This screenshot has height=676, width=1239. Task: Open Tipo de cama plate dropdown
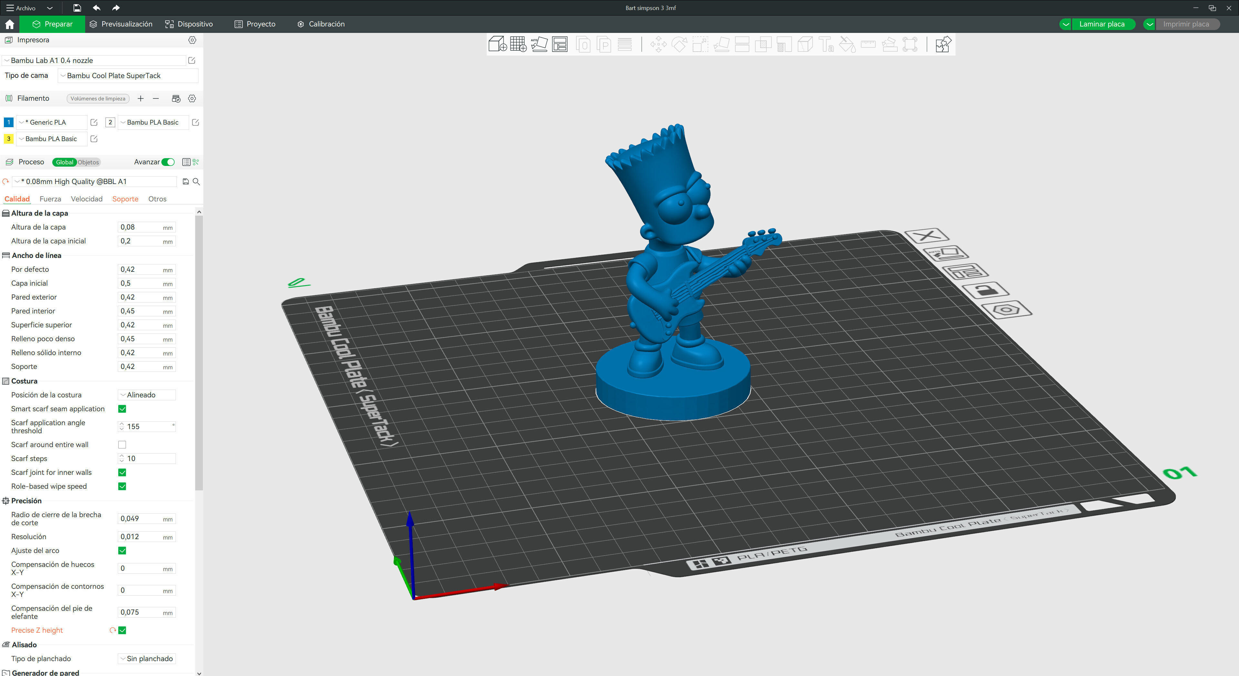(x=128, y=76)
